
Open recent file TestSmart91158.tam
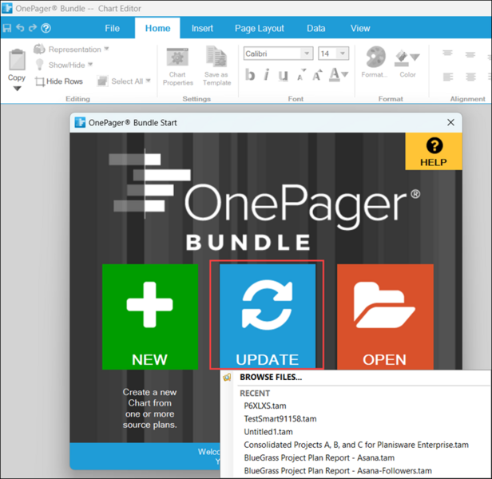click(x=280, y=419)
